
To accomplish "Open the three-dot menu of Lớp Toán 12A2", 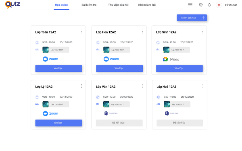I will (x=81, y=31).
